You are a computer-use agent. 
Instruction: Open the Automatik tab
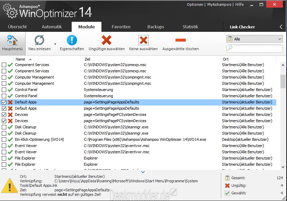(52, 27)
